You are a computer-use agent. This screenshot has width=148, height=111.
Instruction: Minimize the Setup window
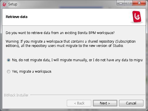(121, 3)
